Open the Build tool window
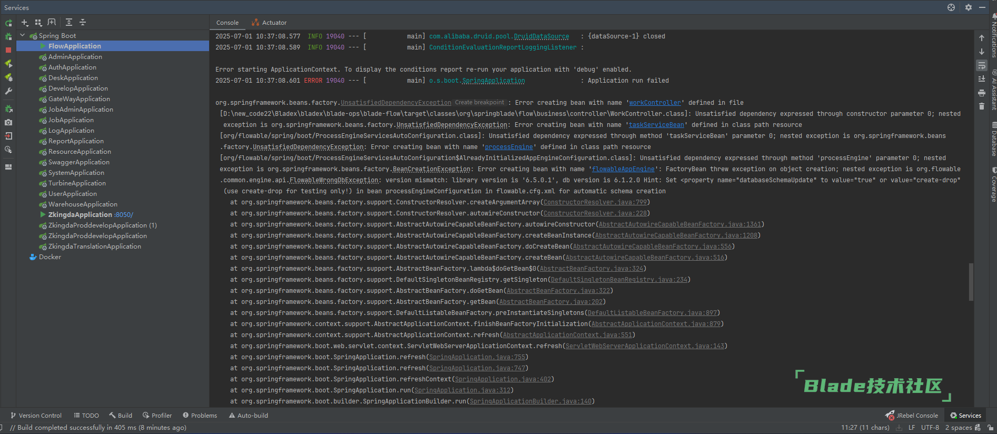Viewport: 997px width, 434px height. tap(121, 416)
